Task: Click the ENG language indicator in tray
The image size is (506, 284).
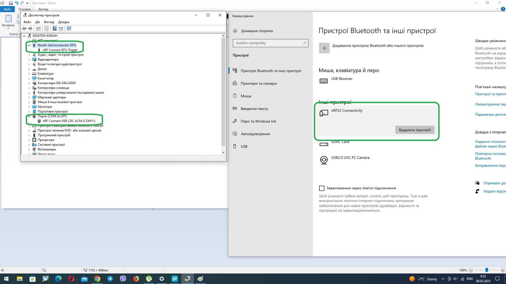Action: click(470, 279)
